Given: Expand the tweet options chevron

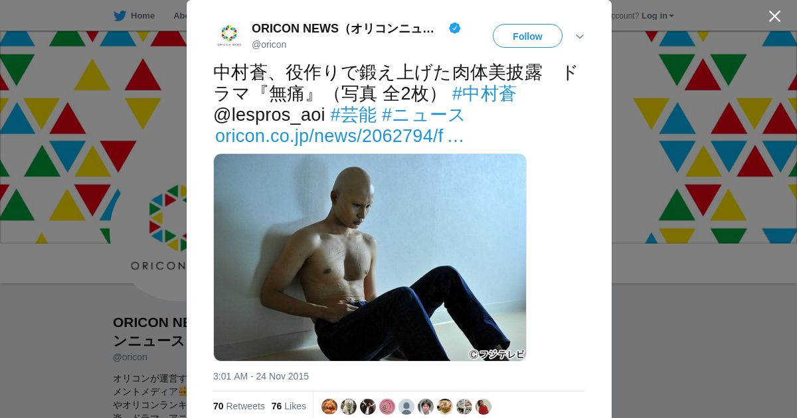Looking at the screenshot, I should (580, 36).
